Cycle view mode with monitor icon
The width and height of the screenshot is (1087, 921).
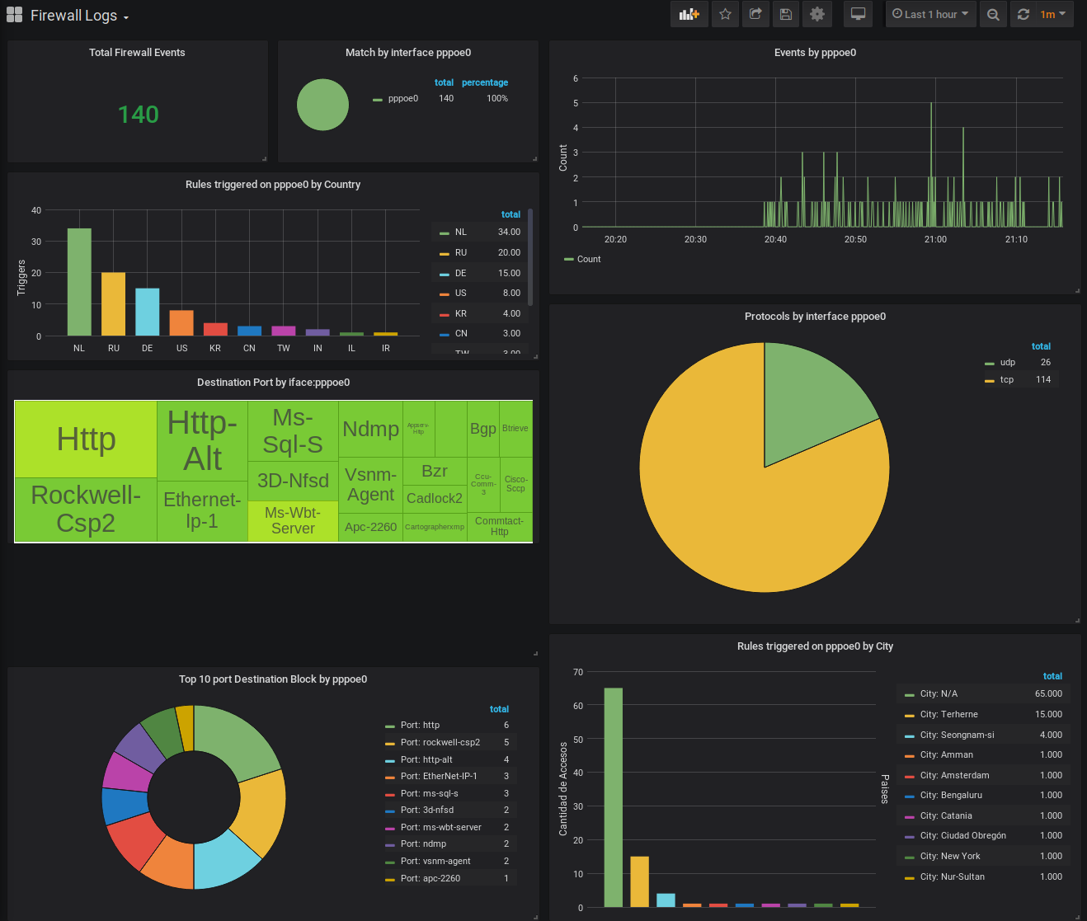[x=858, y=14]
